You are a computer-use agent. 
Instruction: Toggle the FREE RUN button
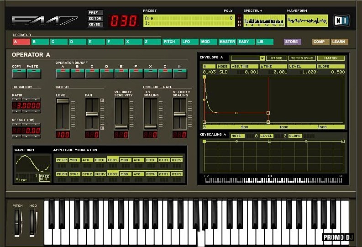coord(45,178)
